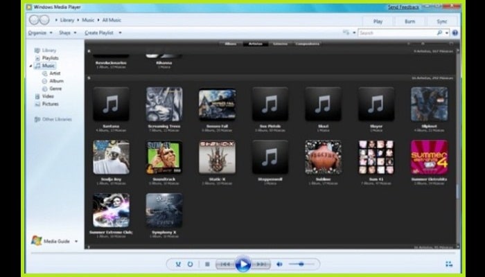
Task: Collapse the Music tree node
Action: tap(30, 66)
